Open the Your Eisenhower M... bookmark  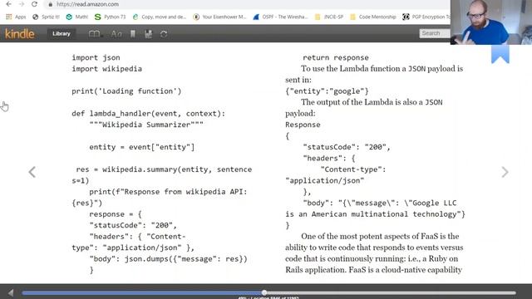219,17
